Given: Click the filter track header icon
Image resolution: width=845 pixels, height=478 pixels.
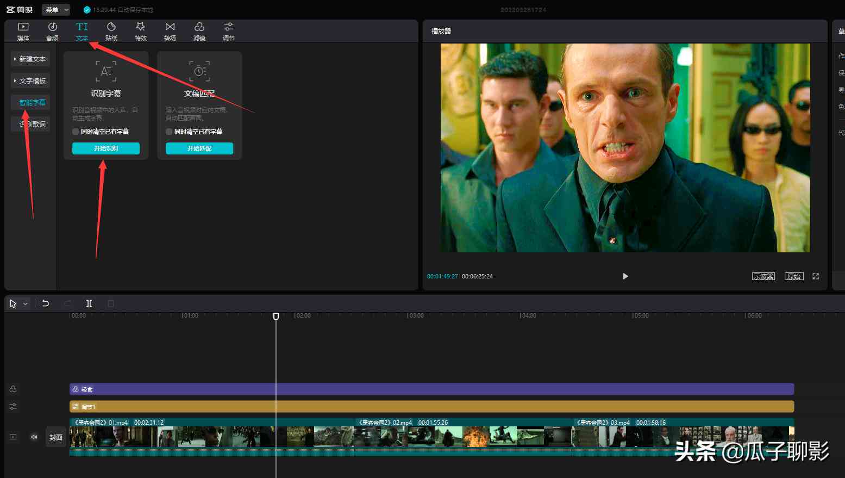Looking at the screenshot, I should [x=13, y=389].
